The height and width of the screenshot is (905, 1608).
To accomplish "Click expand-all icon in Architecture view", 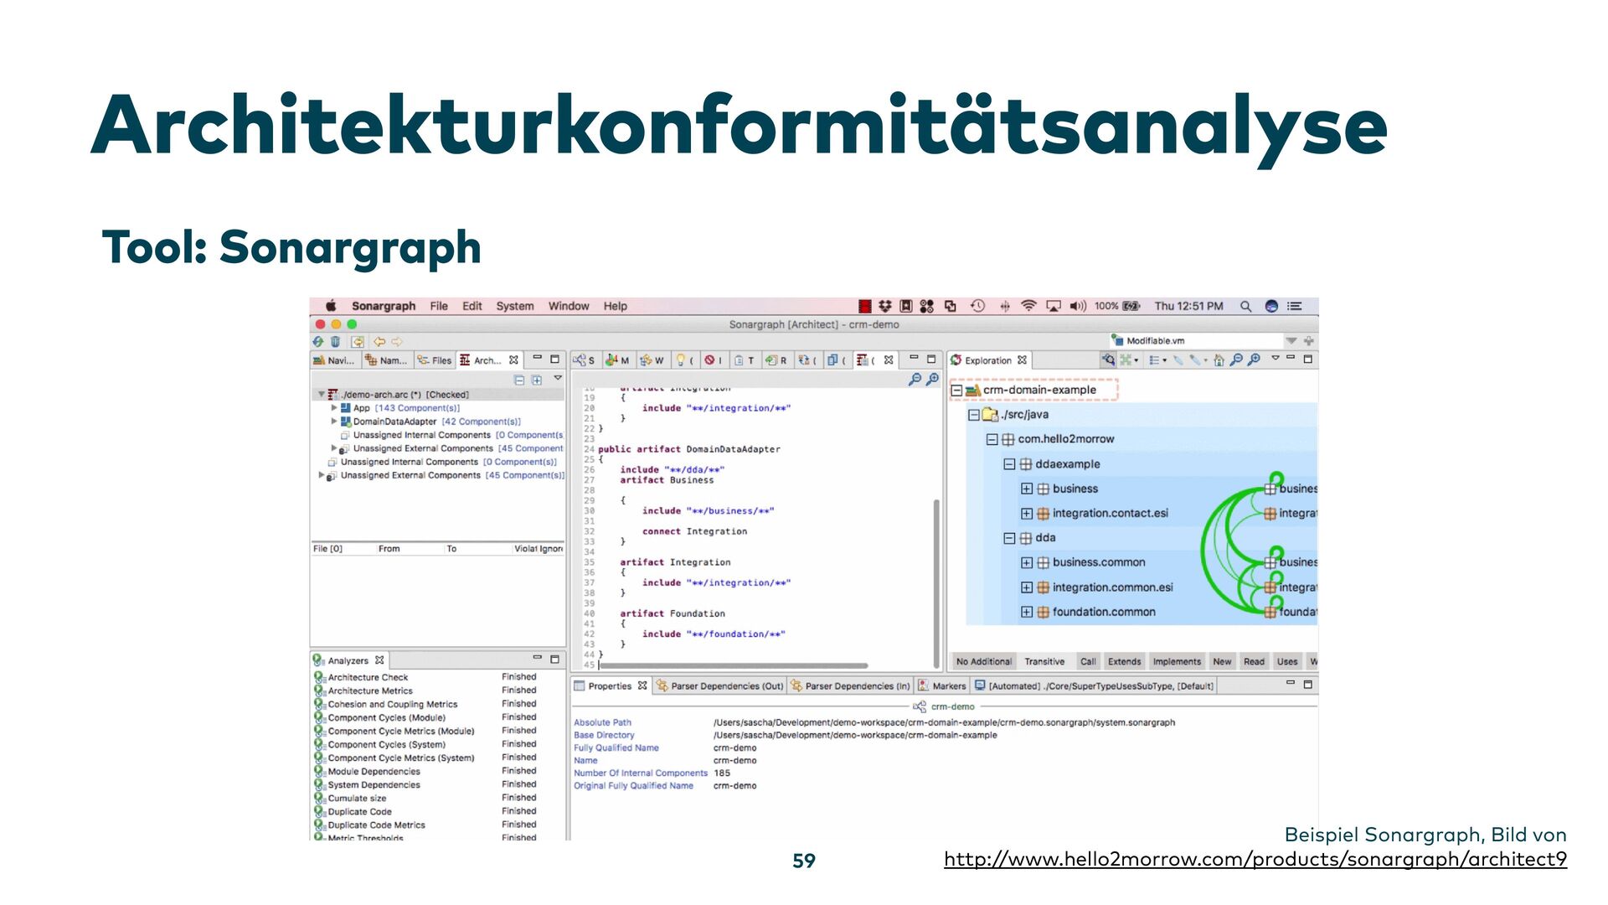I will coord(537,380).
